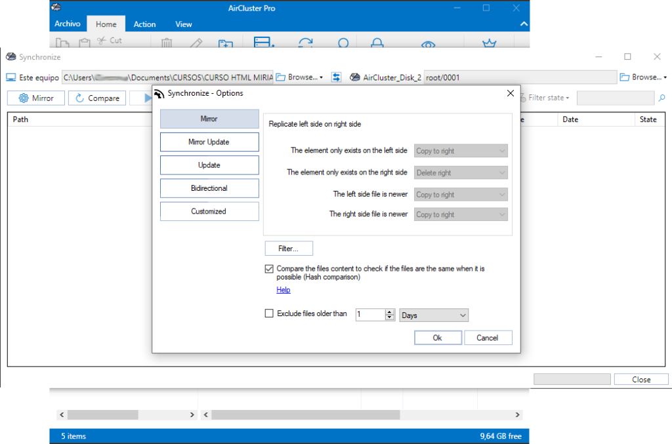Open the left Browse dropdown arrow
Viewport: 672px width, 444px height.
tap(322, 77)
